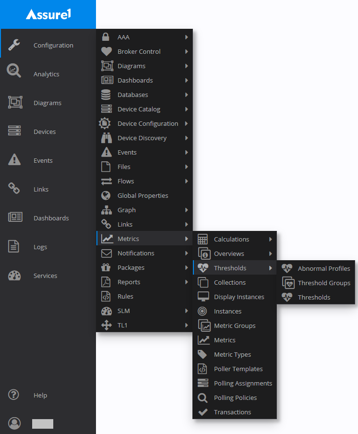Open the Links entry in the Configuration menu

coord(144,224)
